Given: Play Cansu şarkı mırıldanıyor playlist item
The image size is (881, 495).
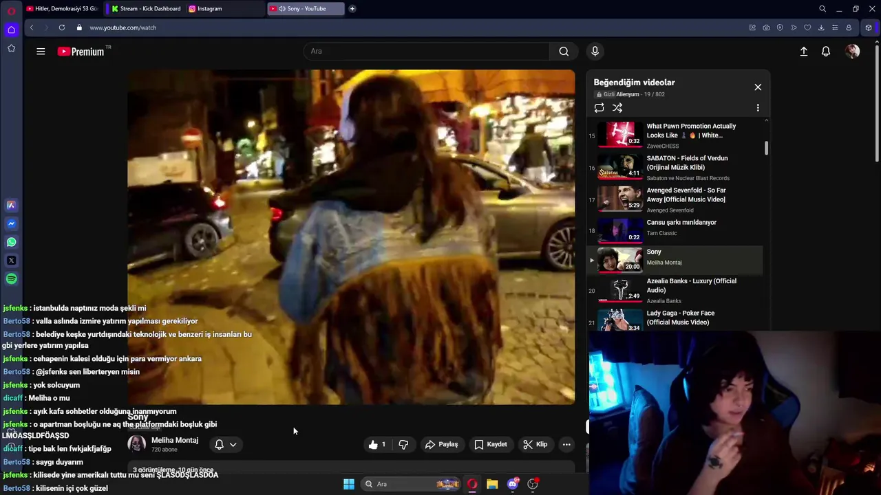Looking at the screenshot, I should [675, 230].
